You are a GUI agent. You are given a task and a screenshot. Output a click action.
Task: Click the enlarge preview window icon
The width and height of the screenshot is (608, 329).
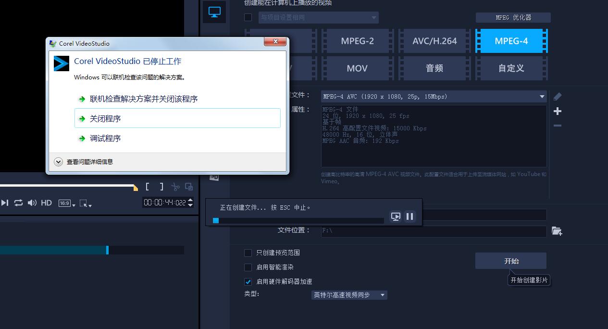[189, 187]
